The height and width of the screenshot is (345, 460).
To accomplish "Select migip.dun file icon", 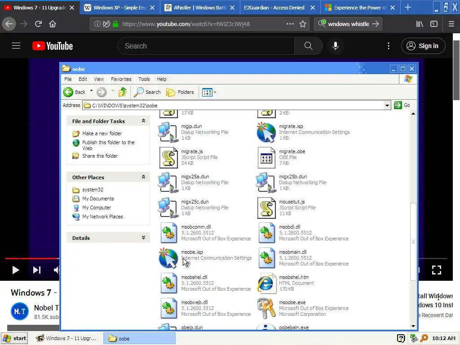I will coord(168,133).
